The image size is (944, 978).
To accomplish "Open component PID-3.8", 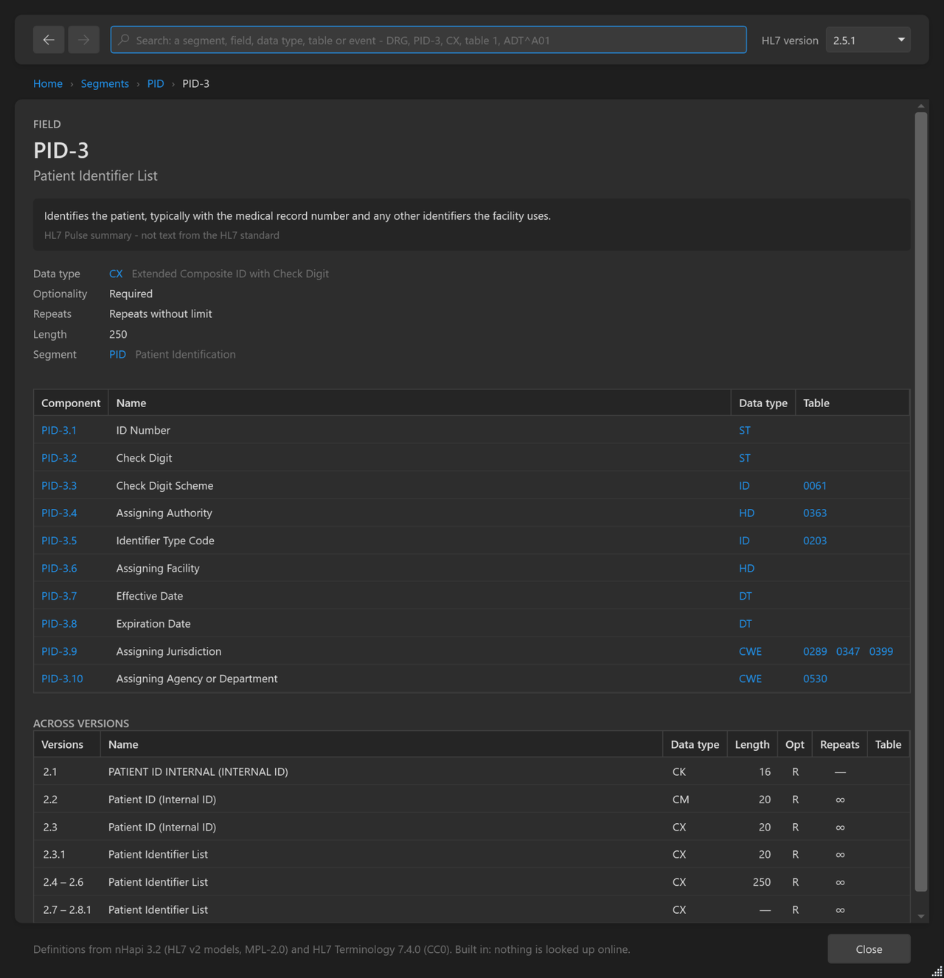I will (59, 623).
